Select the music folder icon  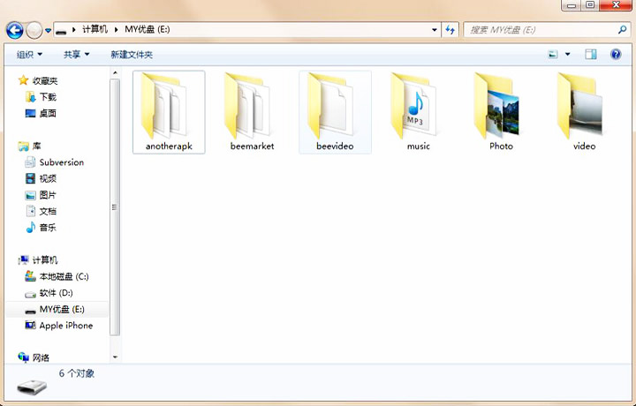413,106
